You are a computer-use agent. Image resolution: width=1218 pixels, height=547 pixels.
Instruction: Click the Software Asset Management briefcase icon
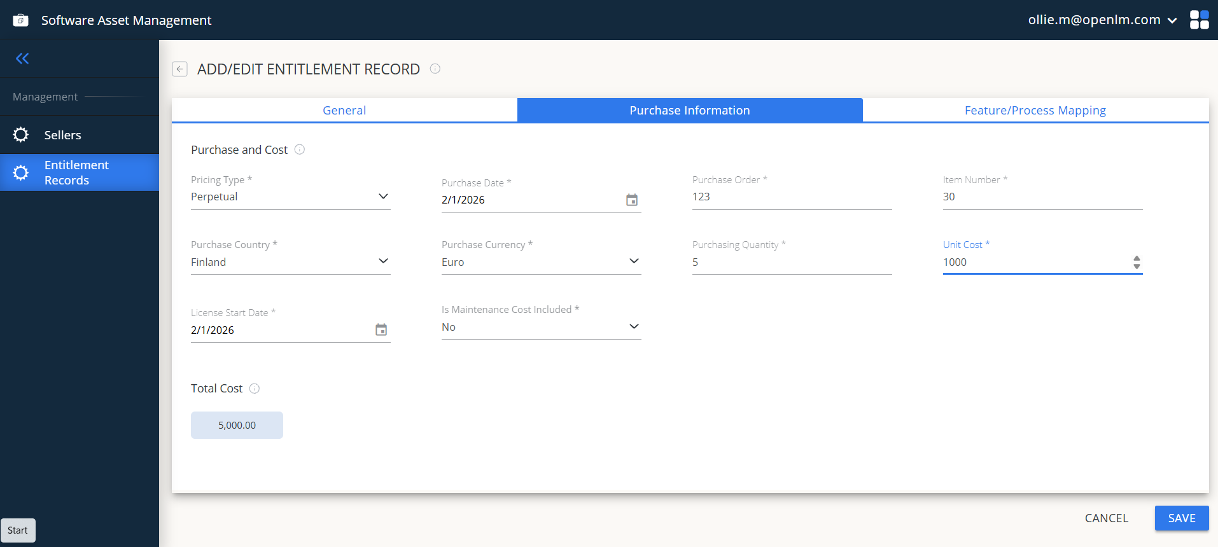pyautogui.click(x=20, y=20)
